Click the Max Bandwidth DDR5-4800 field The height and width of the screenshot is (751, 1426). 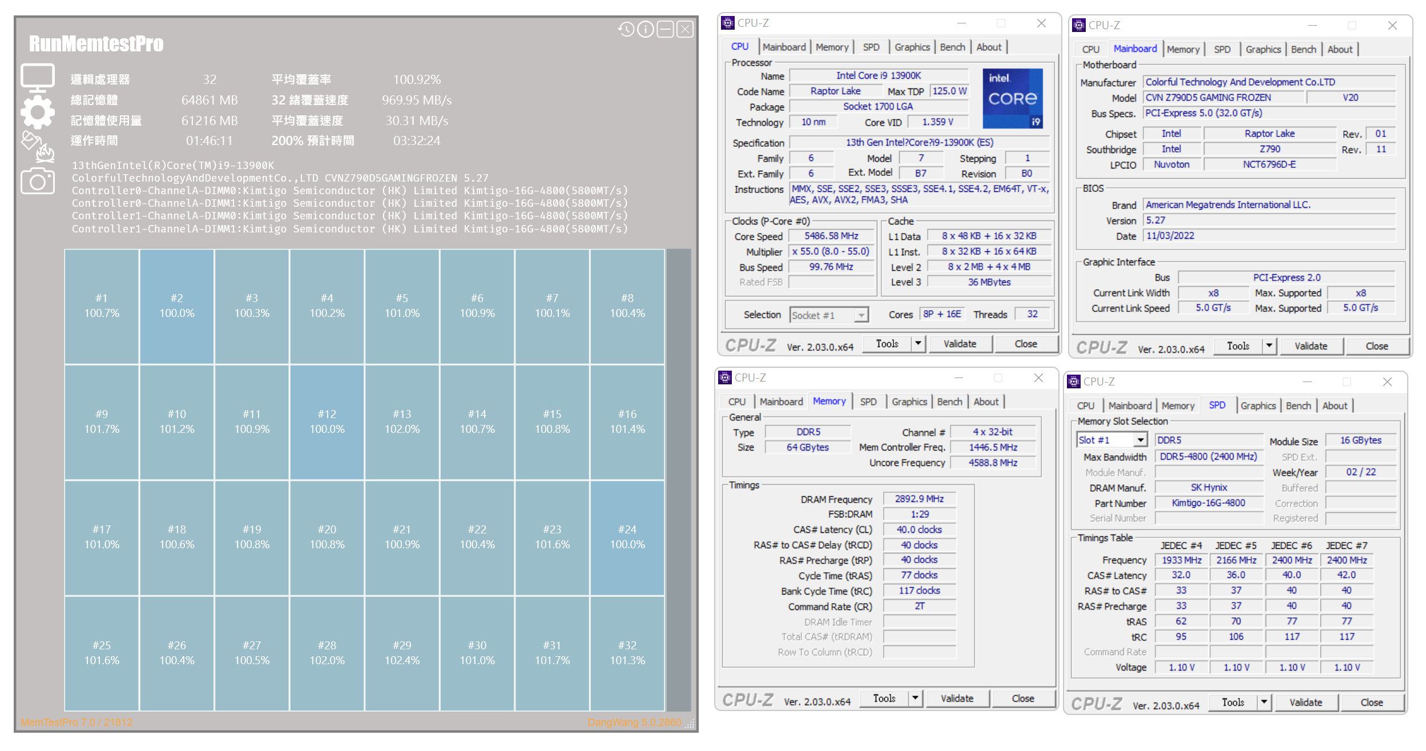pos(1209,456)
